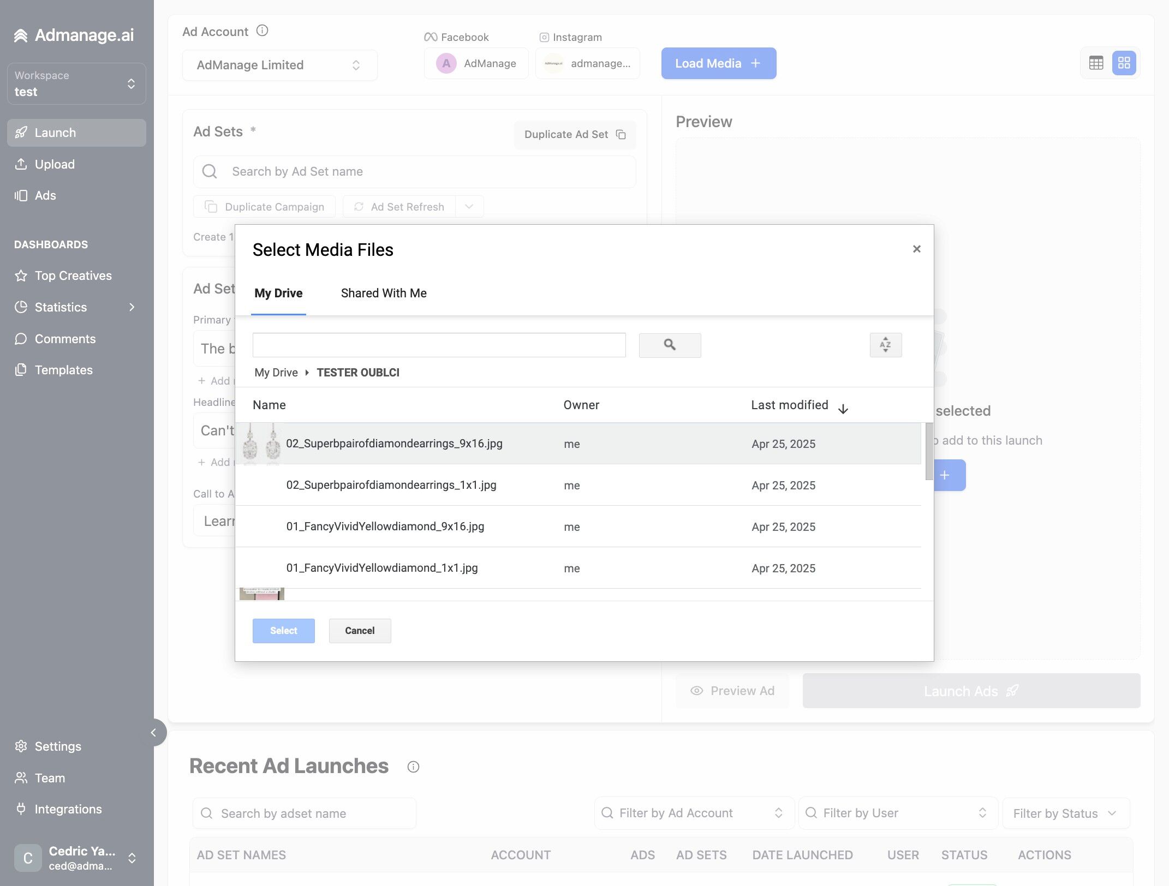Click the Recent Ad Launches info icon
The width and height of the screenshot is (1169, 886).
[413, 767]
